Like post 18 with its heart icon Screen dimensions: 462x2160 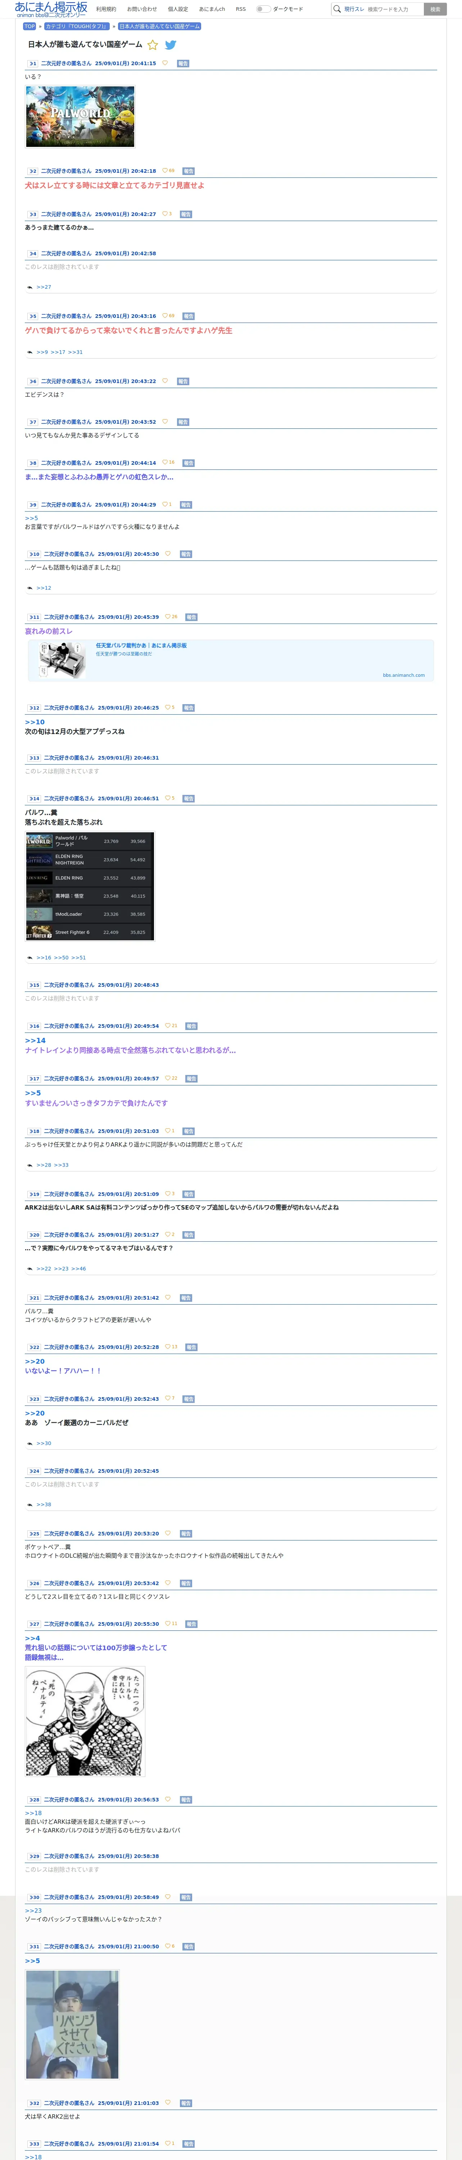(x=168, y=1131)
